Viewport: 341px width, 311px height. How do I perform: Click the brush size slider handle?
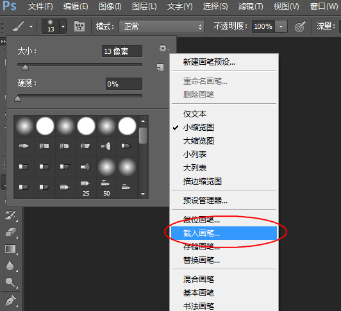click(25, 67)
